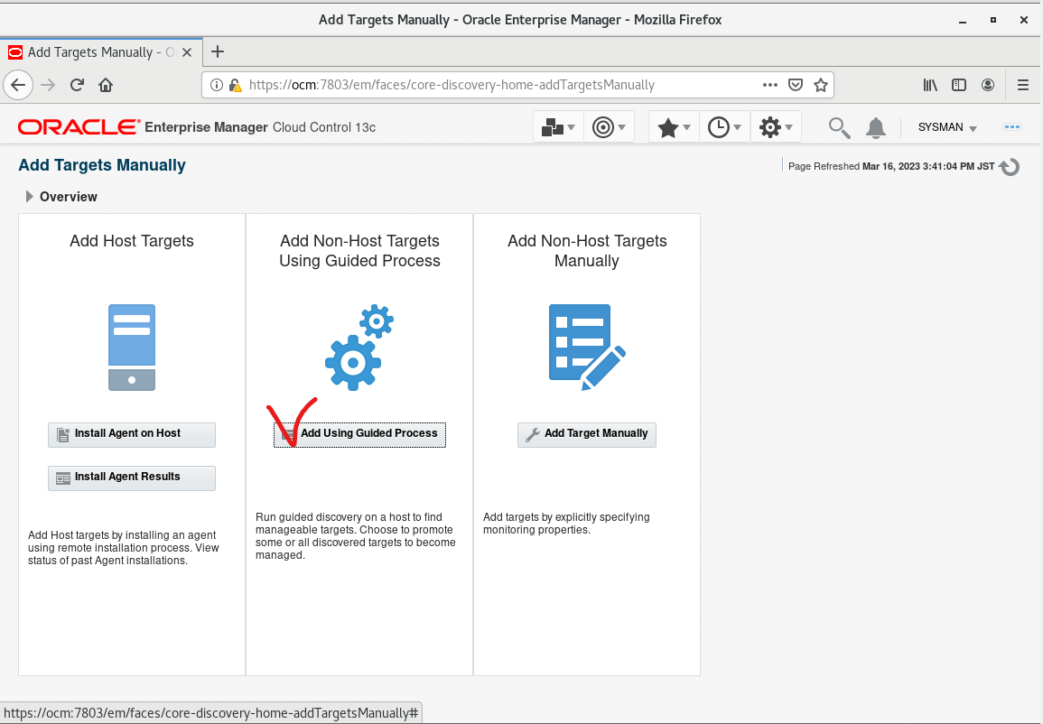1043x724 pixels.
Task: Bookmark this page with star icon
Action: 821,85
